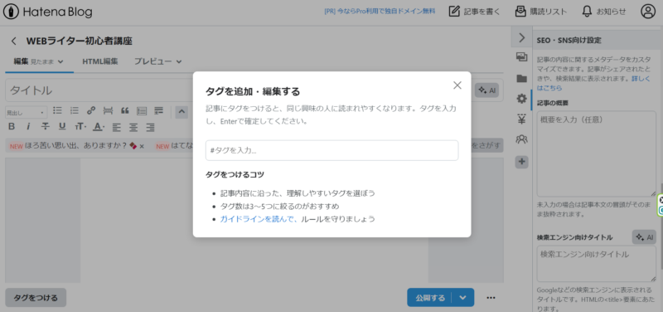663x312 pixels.
Task: Toggle strikethrough formatting
Action: pyautogui.click(x=46, y=126)
